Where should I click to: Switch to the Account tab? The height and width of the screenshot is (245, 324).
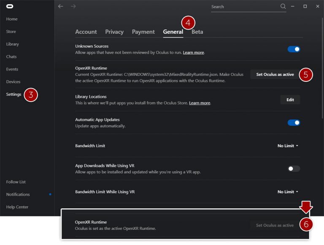click(x=86, y=32)
